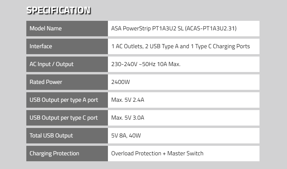This screenshot has height=169, width=287.
Task: Click the SPECIFICATION heading
Action: point(58,10)
